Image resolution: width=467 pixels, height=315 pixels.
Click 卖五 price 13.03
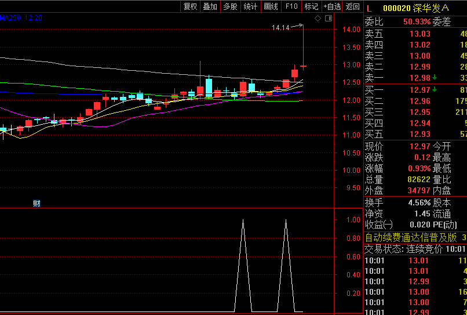(x=420, y=34)
